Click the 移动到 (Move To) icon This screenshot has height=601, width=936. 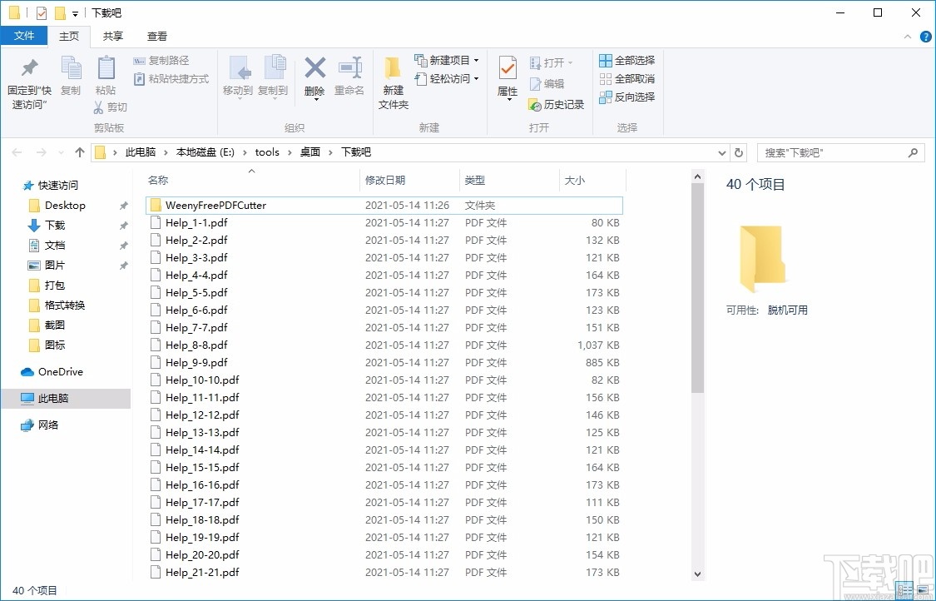coord(239,78)
